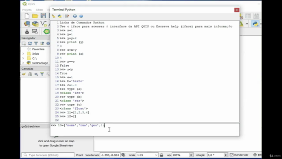Click in the Python command input line
282x159 pixels.
pos(145,129)
